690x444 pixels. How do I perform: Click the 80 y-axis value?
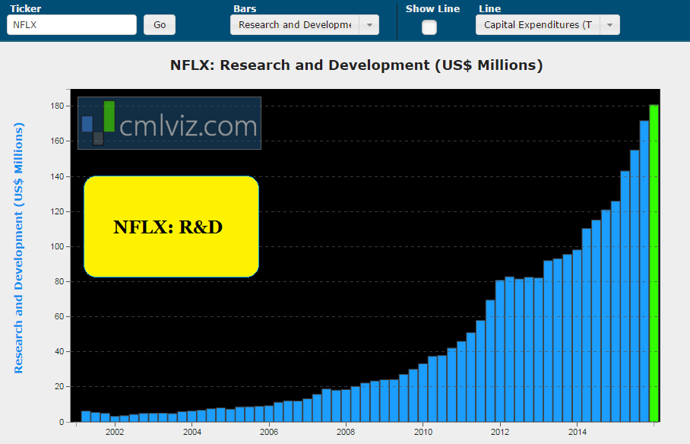click(59, 281)
